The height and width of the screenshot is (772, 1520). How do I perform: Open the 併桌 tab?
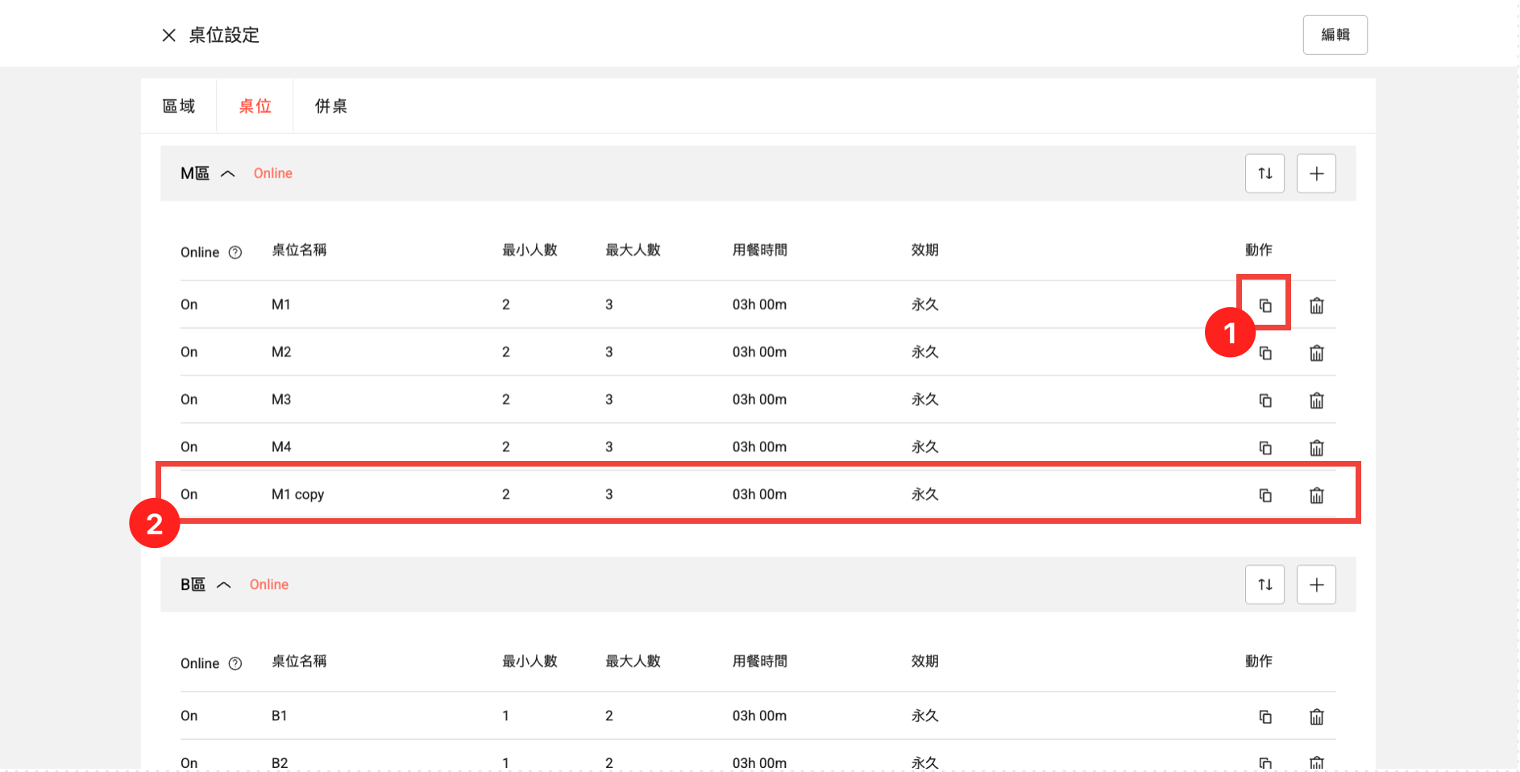(x=330, y=106)
